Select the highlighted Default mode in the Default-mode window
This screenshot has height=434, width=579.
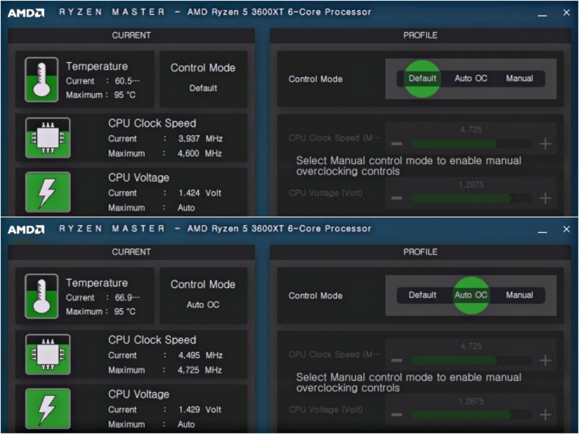point(422,79)
